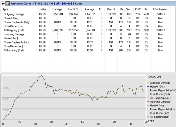The width and height of the screenshot is (176, 127).
Task: Sort by the MaxHit column header
Action: pos(111,9)
